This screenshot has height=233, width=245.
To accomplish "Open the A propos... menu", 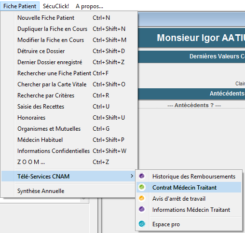I will click(x=89, y=6).
